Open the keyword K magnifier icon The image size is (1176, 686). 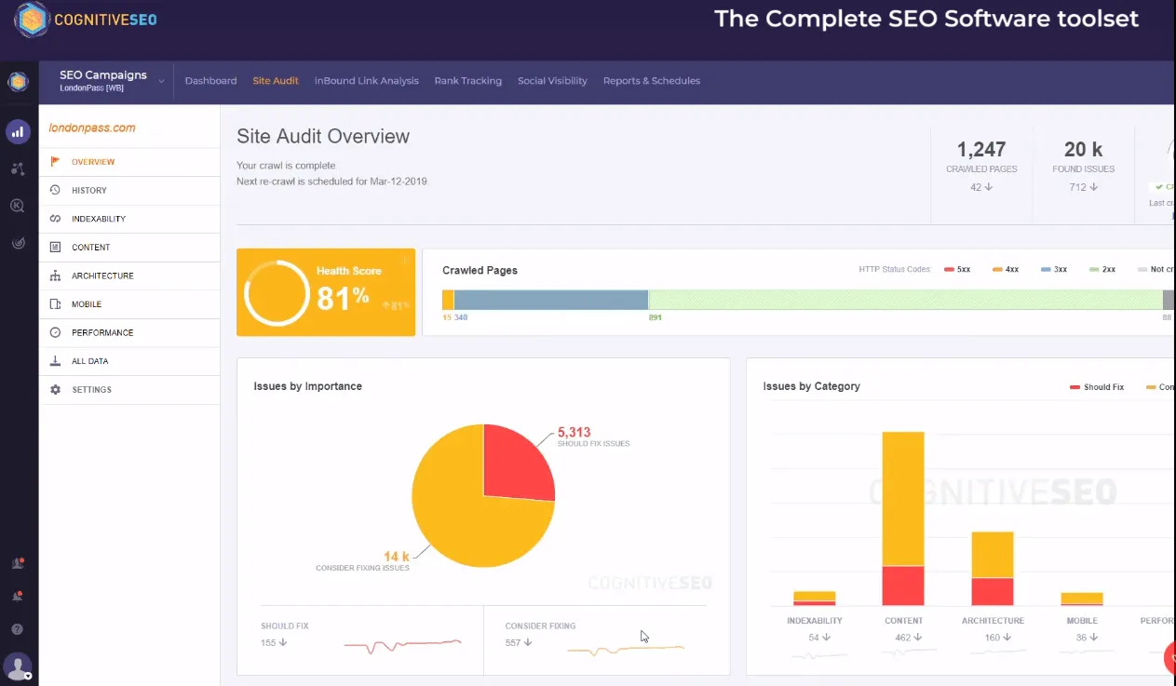click(18, 206)
